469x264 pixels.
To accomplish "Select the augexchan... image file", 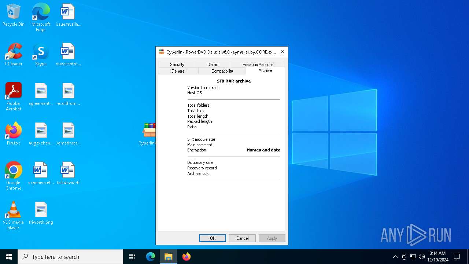I will point(41,134).
